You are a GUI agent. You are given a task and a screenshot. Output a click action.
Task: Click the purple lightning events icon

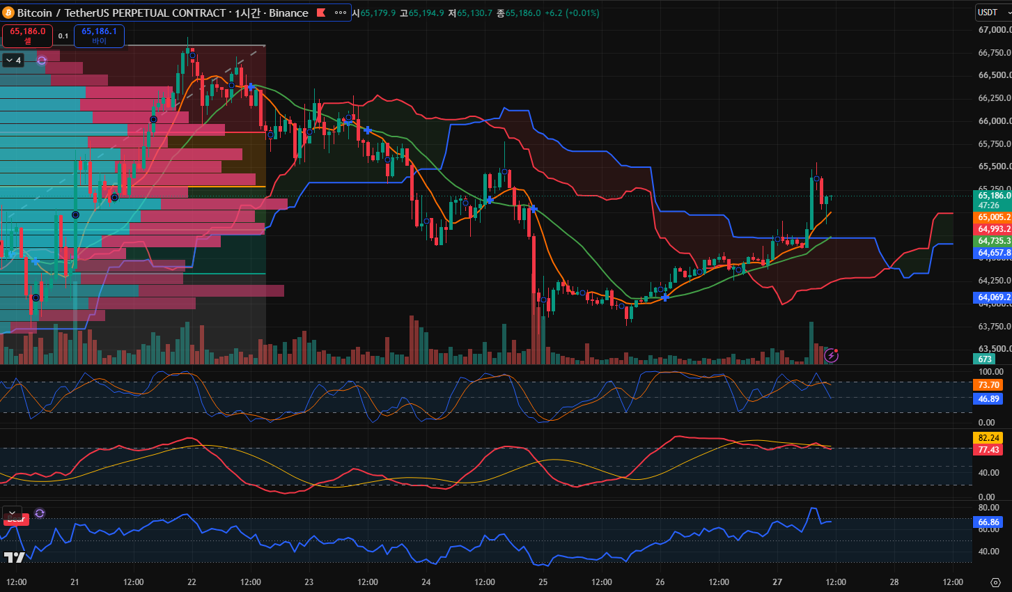tap(831, 356)
